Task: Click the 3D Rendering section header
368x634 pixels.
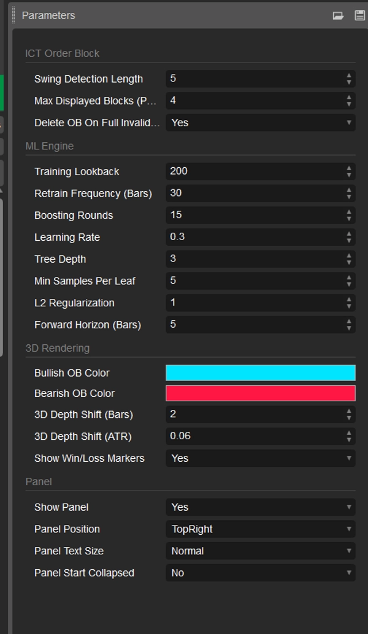Action: [58, 348]
